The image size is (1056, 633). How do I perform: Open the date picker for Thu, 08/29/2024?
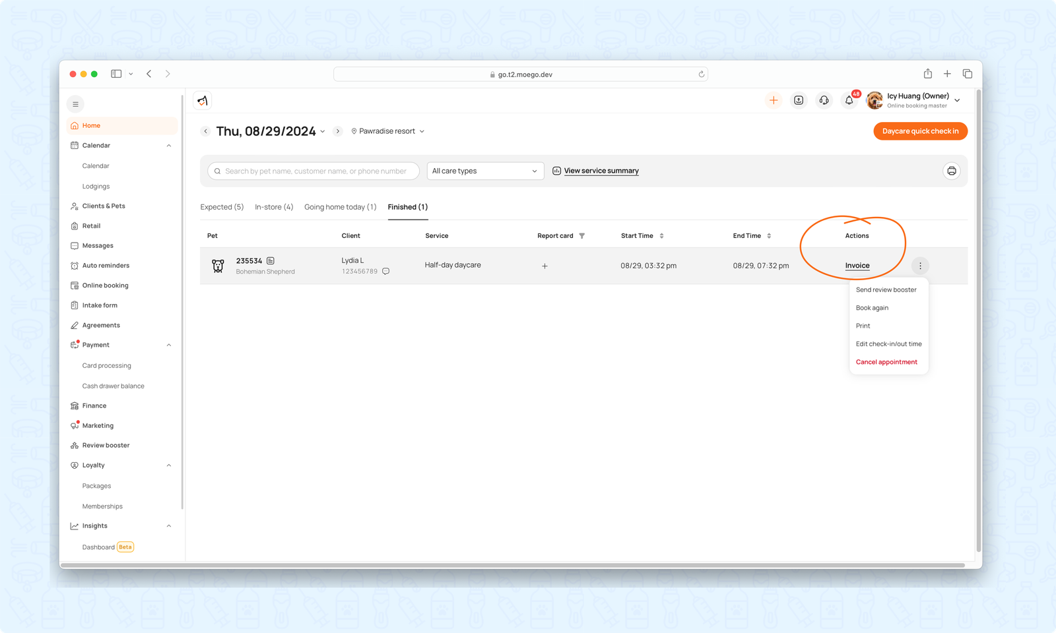[x=271, y=131]
